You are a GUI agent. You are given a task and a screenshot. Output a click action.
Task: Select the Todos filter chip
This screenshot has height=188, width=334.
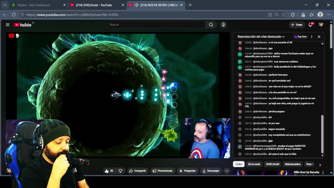click(238, 164)
